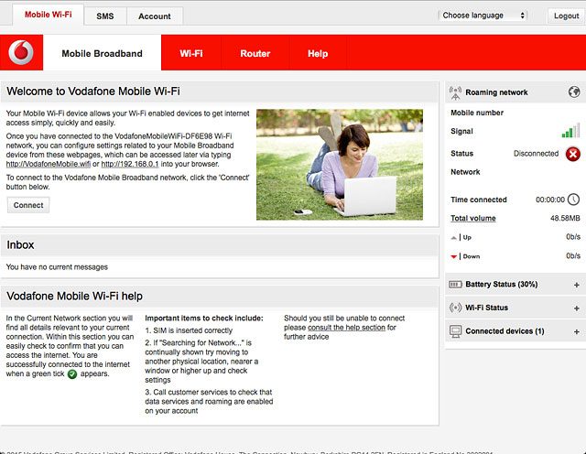Viewport: 586px width, 454px height.
Task: Click the Total volume link
Action: [x=472, y=219]
